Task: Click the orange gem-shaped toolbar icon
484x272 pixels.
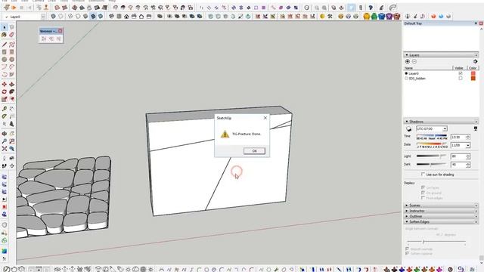Action: point(366,17)
